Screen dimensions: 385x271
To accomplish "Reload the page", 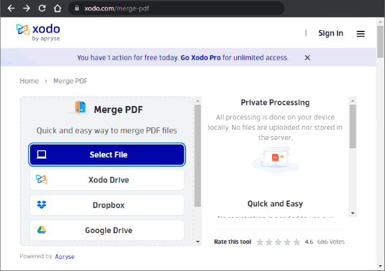I will tap(42, 9).
